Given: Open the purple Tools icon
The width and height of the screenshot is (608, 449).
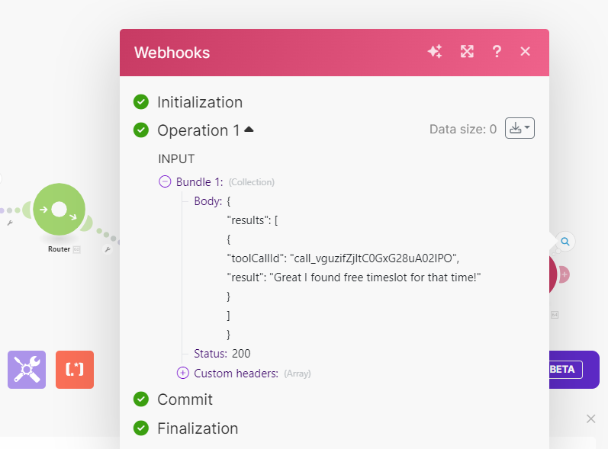Looking at the screenshot, I should [27, 370].
